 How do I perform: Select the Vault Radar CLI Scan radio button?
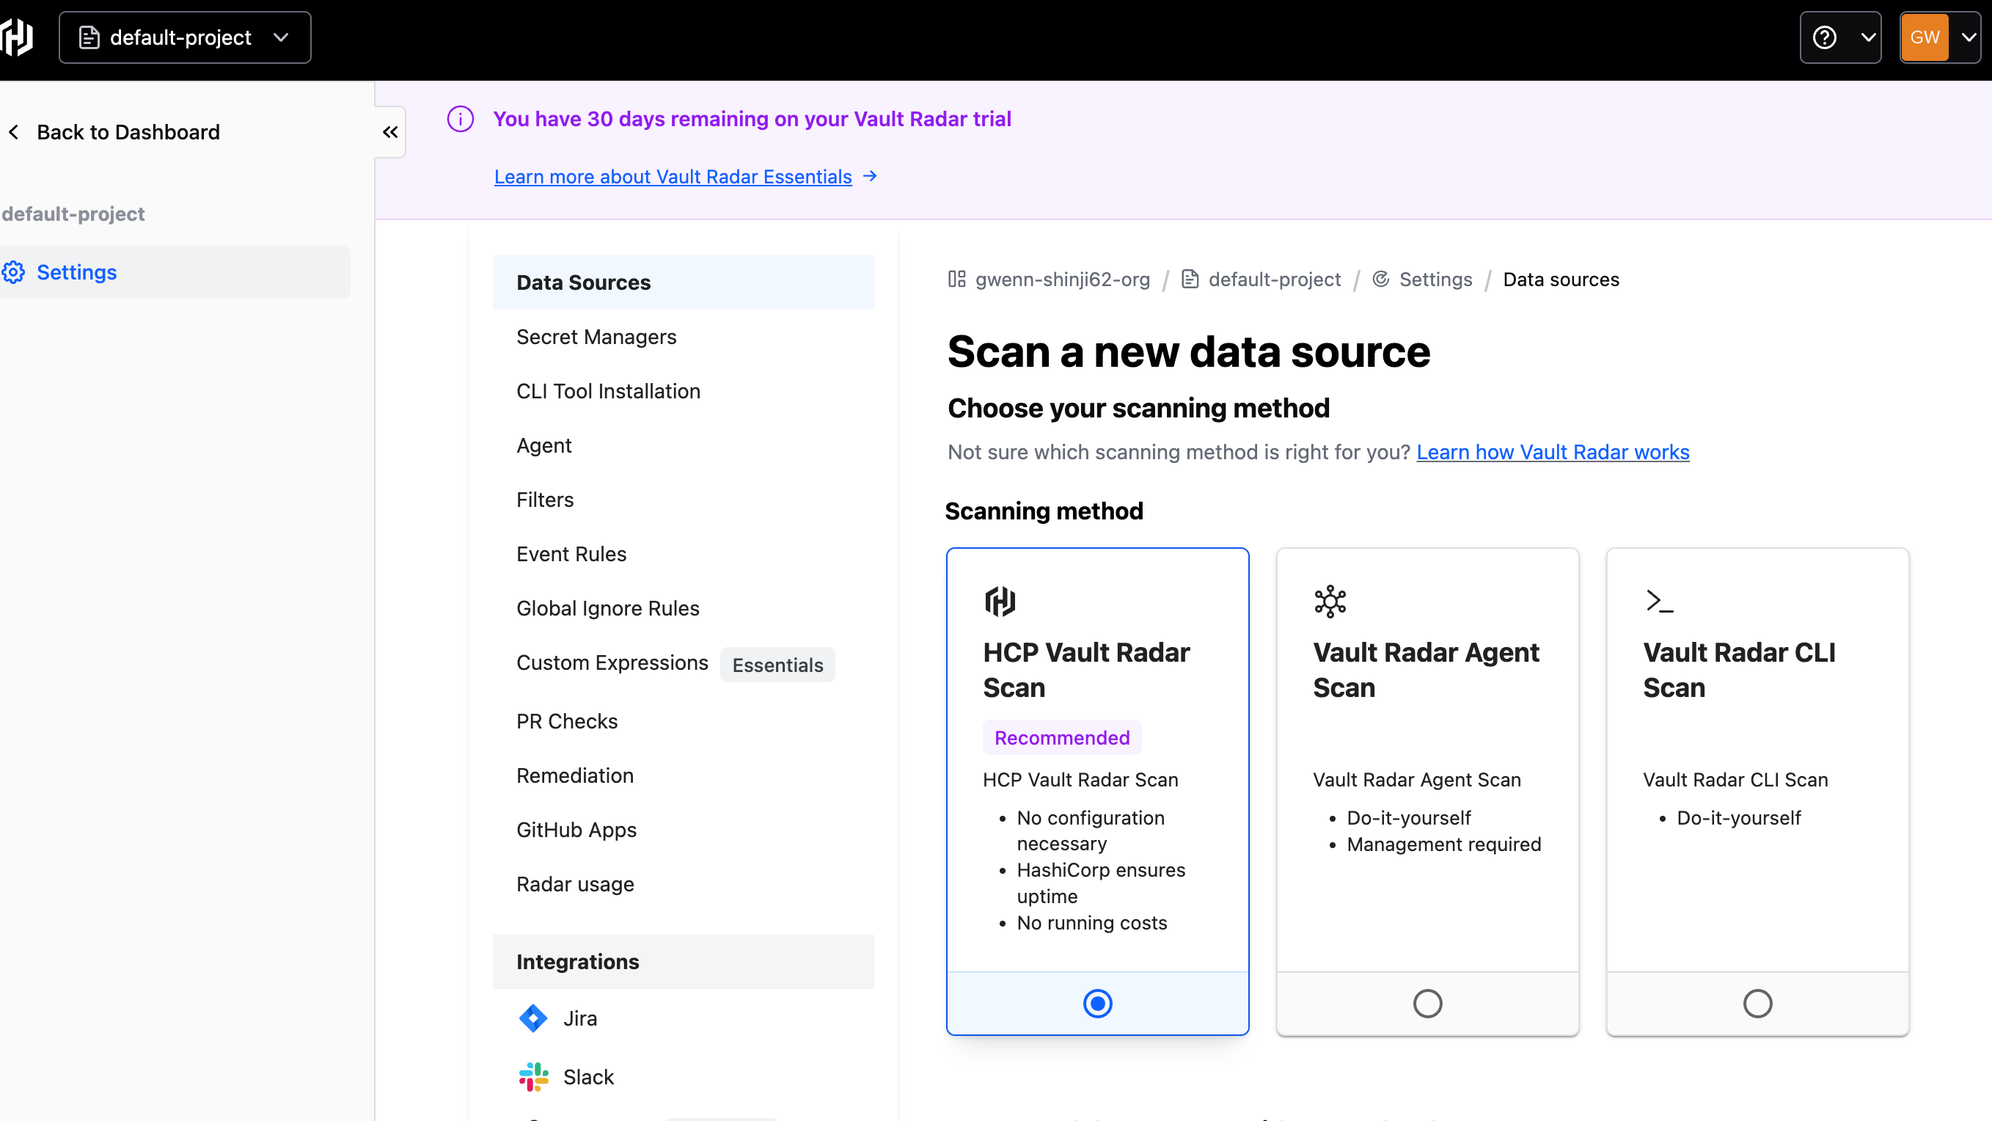[x=1757, y=1004]
